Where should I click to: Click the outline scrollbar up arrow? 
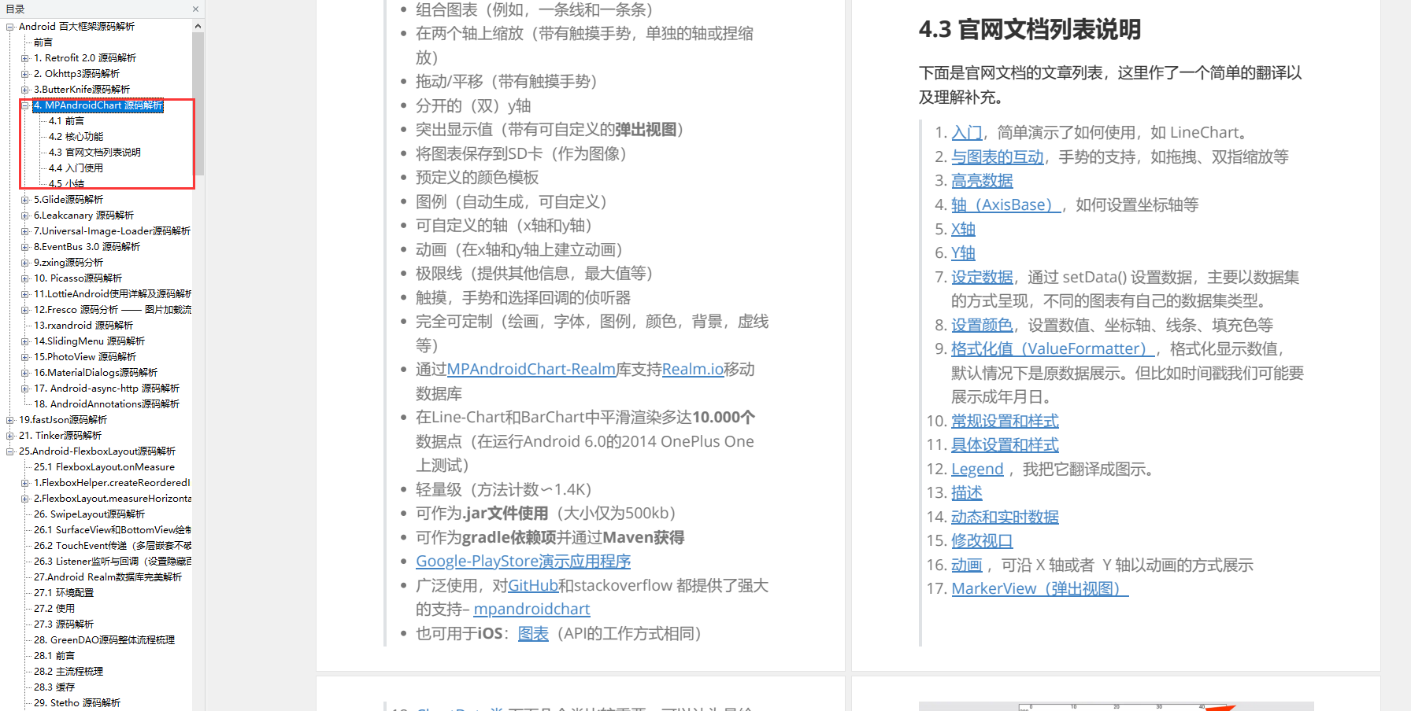tap(198, 26)
